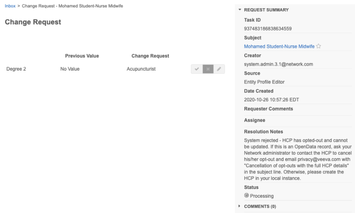This screenshot has height=213, width=355.
Task: Click the Acupuncturist change request value
Action: click(141, 69)
